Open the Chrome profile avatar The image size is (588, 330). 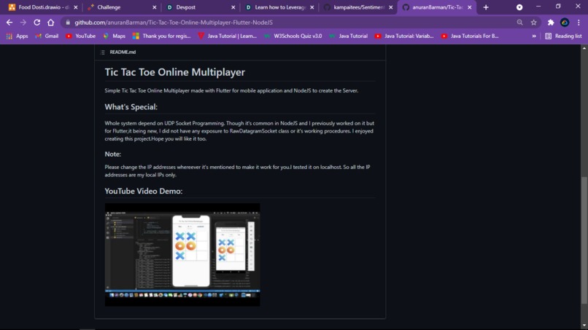pyautogui.click(x=565, y=23)
